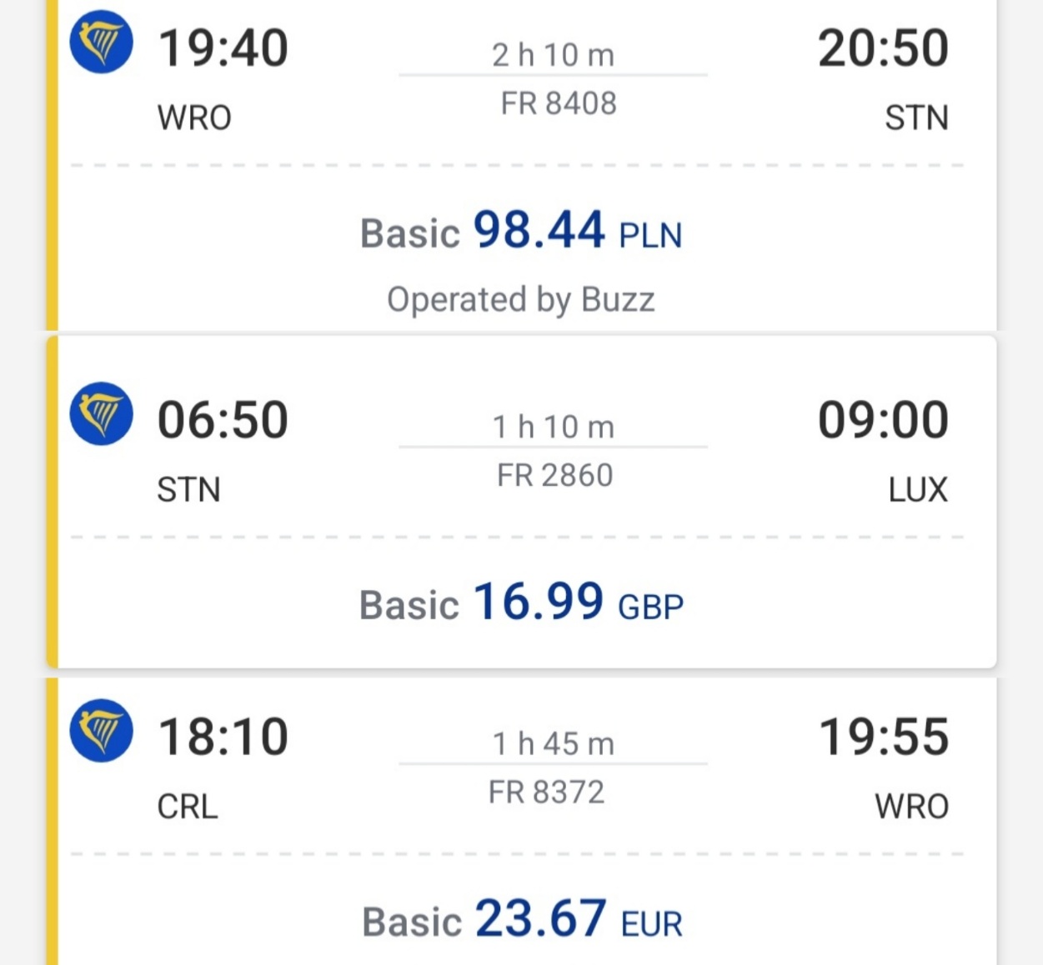This screenshot has width=1043, height=965.
Task: Select the 19:55 arrival at WRO
Action: pos(884,737)
